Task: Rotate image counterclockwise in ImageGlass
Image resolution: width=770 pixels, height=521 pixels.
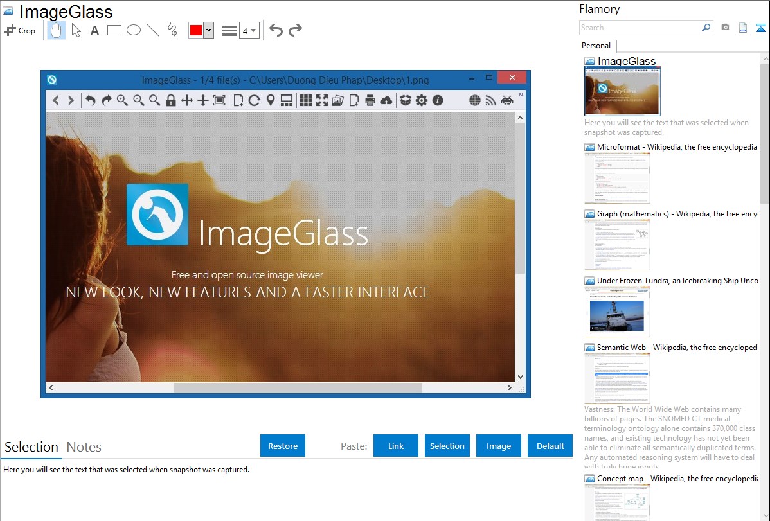Action: pyautogui.click(x=90, y=101)
